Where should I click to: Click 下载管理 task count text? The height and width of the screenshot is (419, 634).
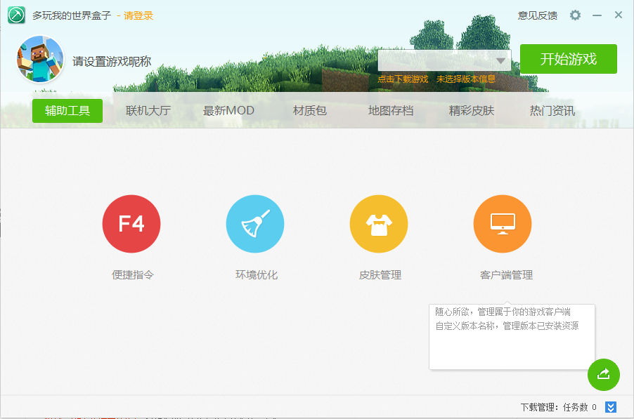coord(558,407)
